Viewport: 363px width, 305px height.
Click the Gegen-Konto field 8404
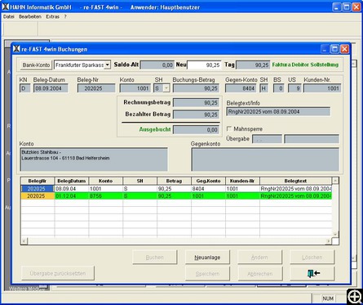click(x=241, y=88)
